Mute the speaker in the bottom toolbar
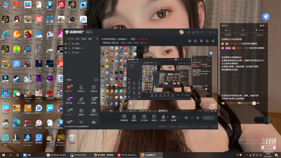Image resolution: width=281 pixels, height=158 pixels. [173, 117]
